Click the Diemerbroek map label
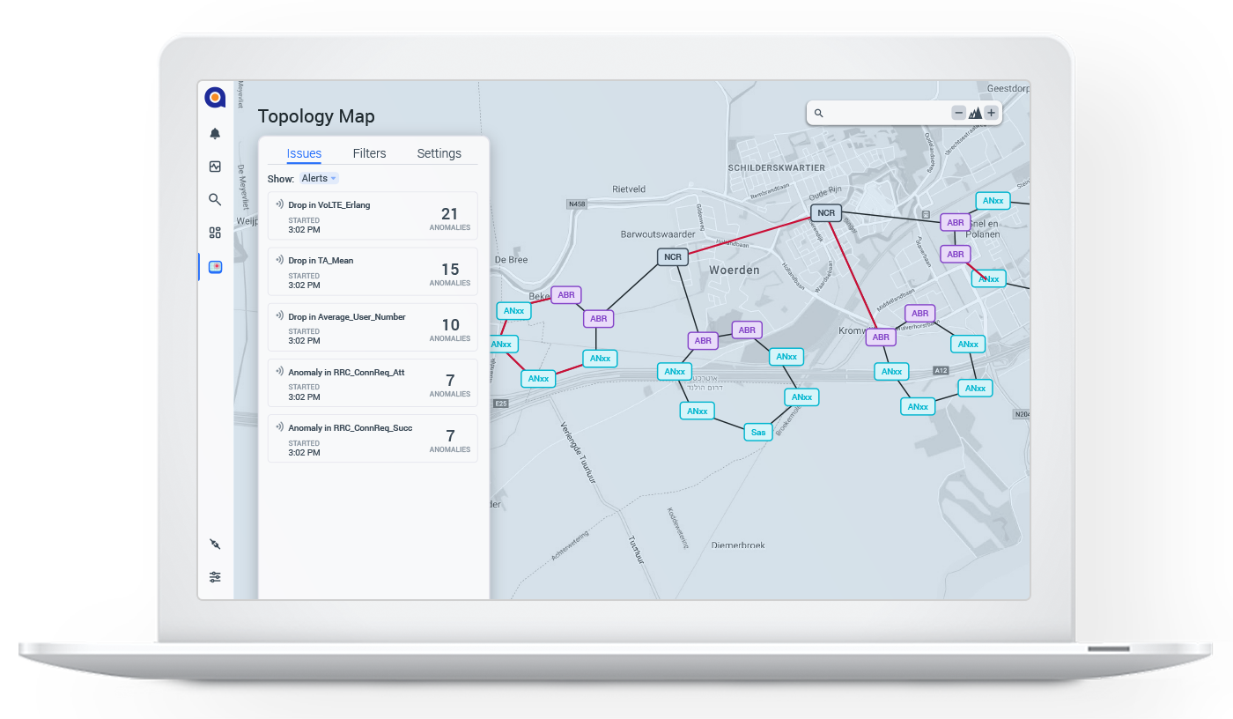 coord(738,545)
